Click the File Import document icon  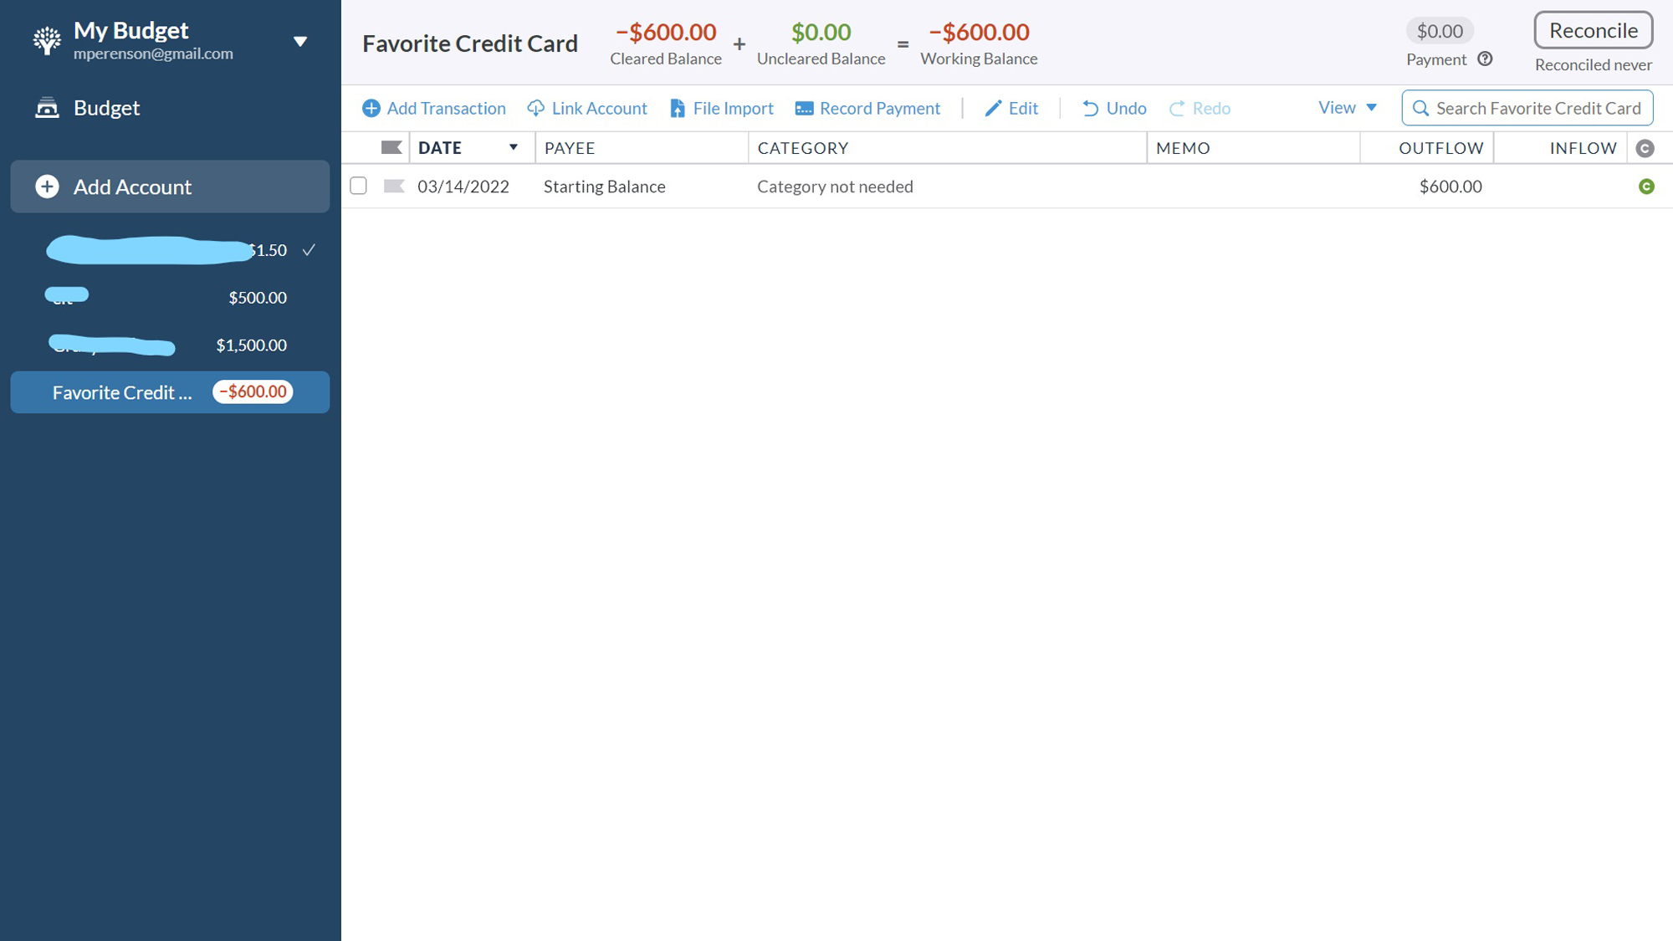(678, 109)
